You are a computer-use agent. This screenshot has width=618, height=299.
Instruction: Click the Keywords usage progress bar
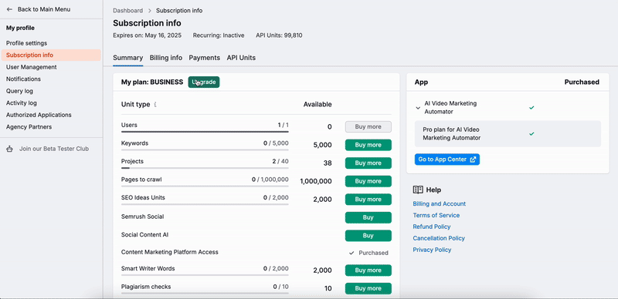(205, 150)
